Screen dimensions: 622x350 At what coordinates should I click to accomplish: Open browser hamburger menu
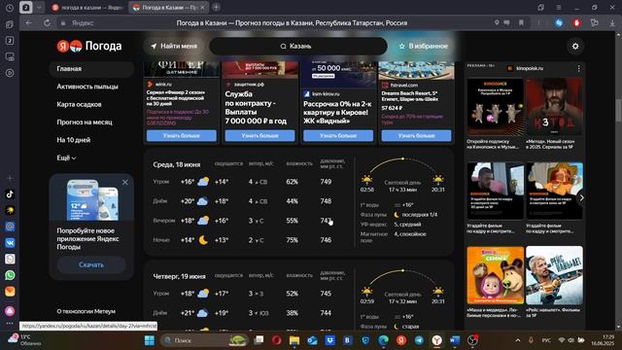point(559,7)
